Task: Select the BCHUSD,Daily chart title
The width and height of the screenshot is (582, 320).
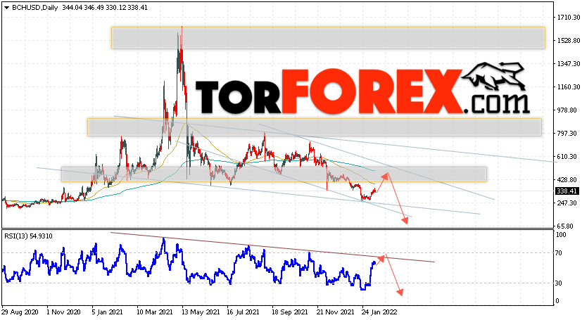Action: (x=35, y=8)
